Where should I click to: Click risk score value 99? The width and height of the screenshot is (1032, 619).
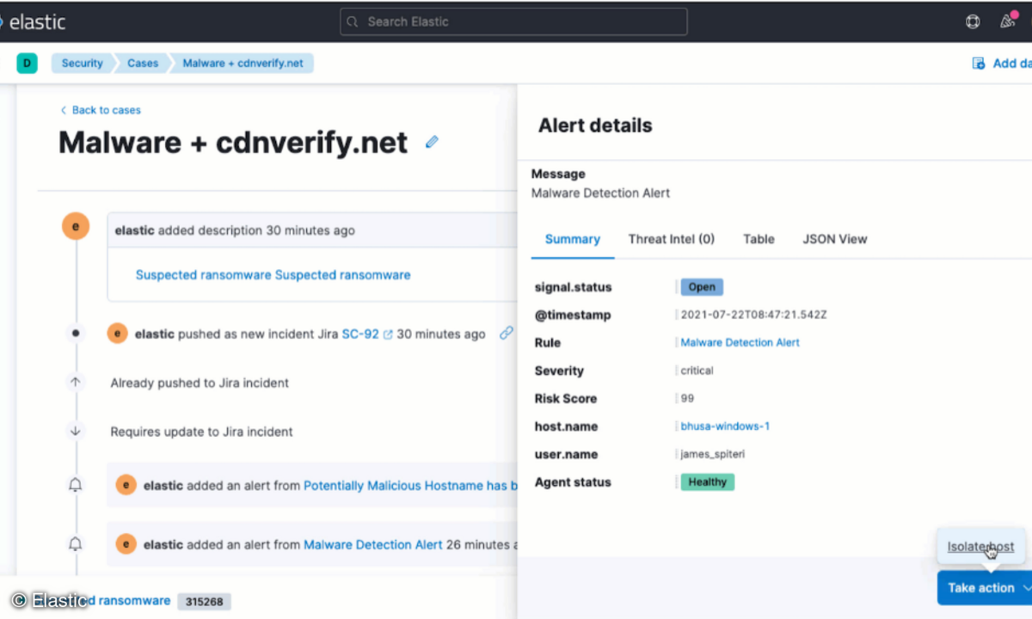pyautogui.click(x=687, y=398)
